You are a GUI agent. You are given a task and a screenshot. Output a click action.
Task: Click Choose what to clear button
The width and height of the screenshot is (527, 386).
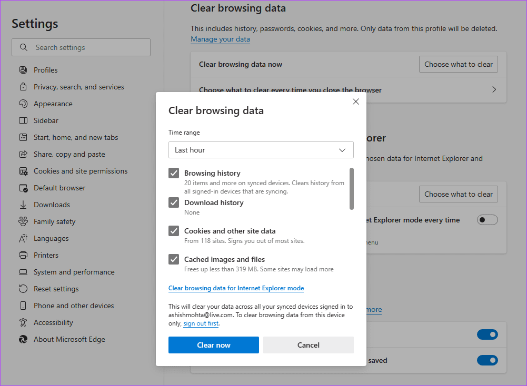(x=458, y=64)
